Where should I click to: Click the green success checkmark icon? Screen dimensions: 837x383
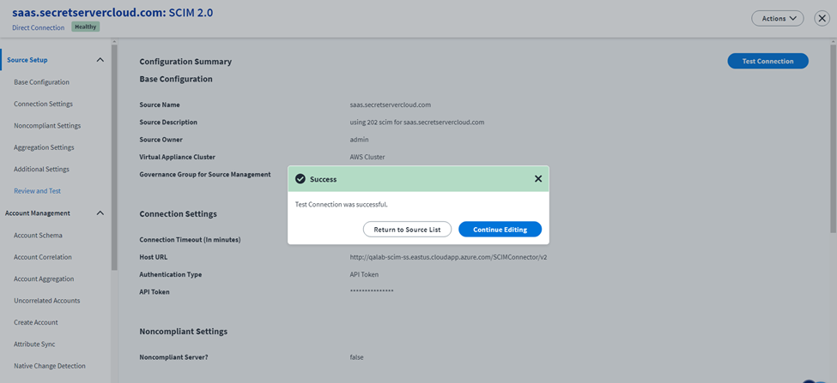coord(300,179)
